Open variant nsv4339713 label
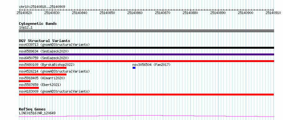 (54, 45)
